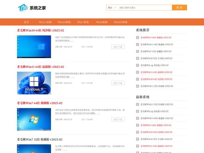Click the size text 5.37 GB
The width and height of the screenshot is (204, 153).
tap(90, 83)
